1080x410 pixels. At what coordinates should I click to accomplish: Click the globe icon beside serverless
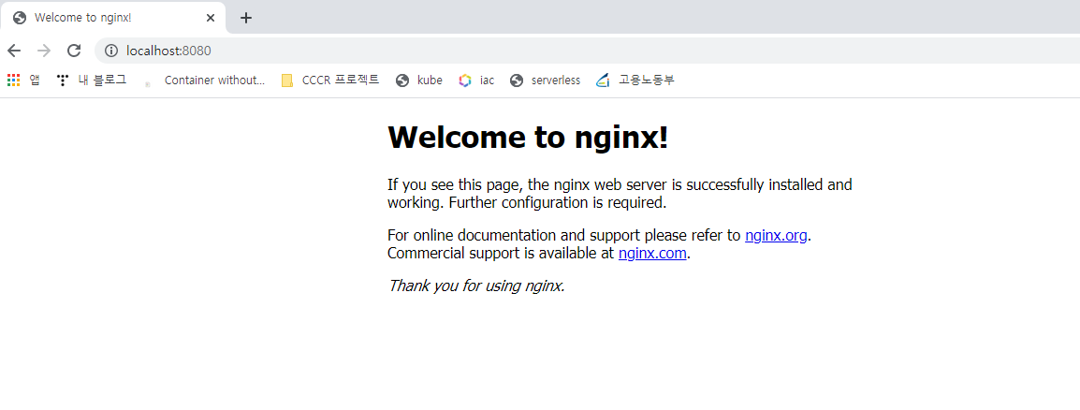[x=518, y=81]
